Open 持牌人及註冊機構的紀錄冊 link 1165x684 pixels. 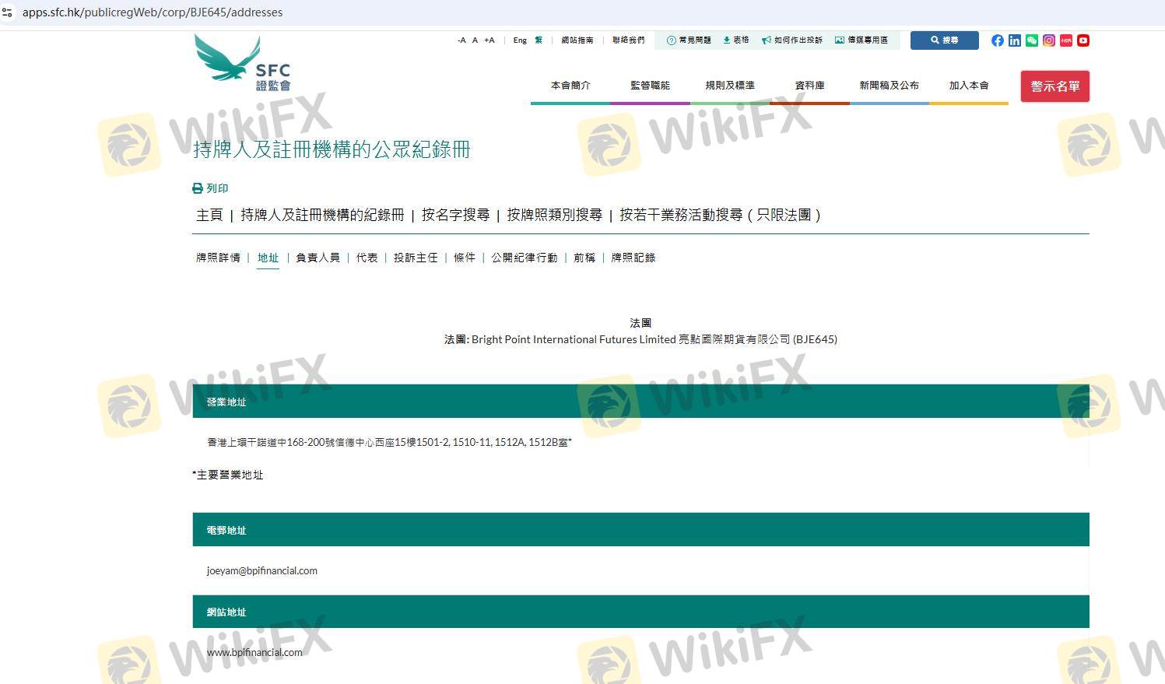322,215
